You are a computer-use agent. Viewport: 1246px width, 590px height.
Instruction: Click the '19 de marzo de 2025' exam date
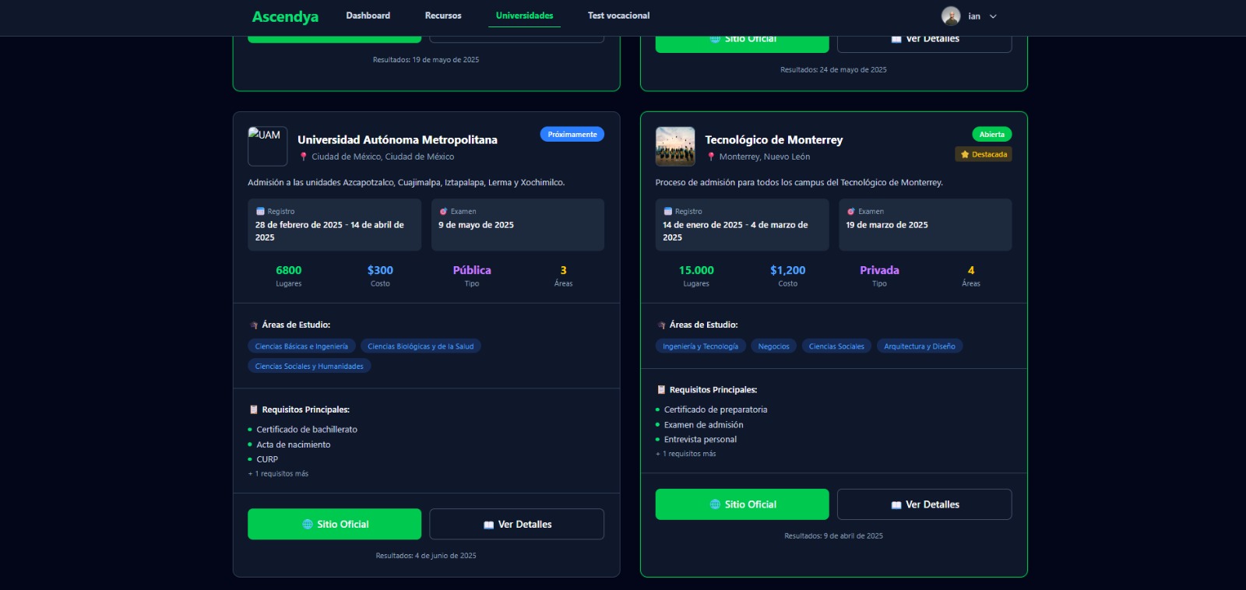tap(887, 225)
